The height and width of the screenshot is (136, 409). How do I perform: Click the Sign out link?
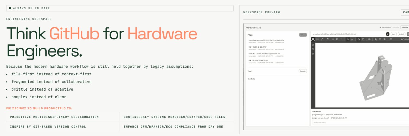coord(396,27)
